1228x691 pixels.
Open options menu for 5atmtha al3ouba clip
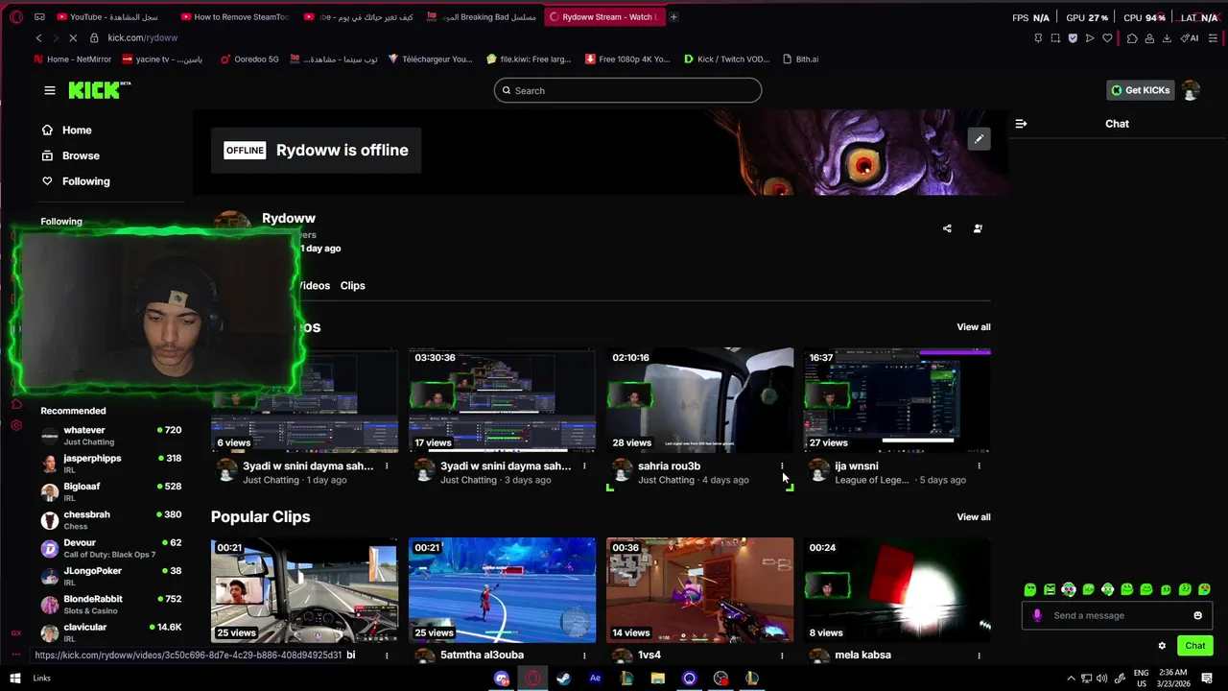coord(584,655)
